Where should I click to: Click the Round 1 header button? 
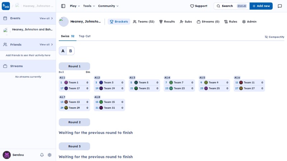[74, 66]
